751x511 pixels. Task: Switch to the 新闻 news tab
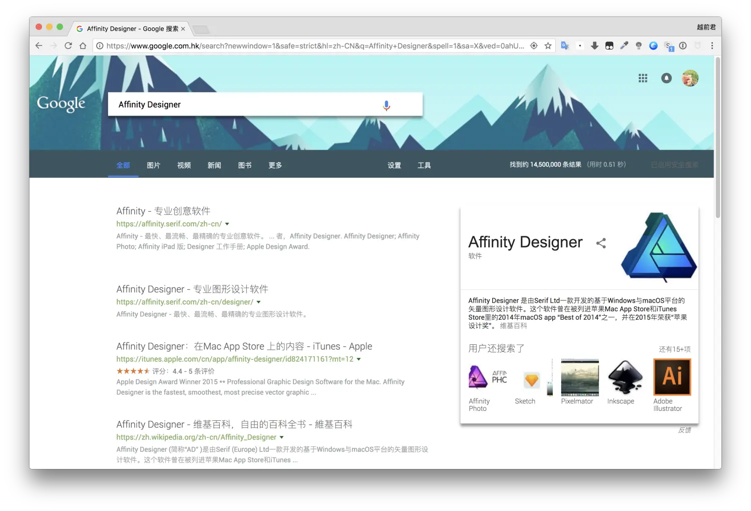click(214, 165)
